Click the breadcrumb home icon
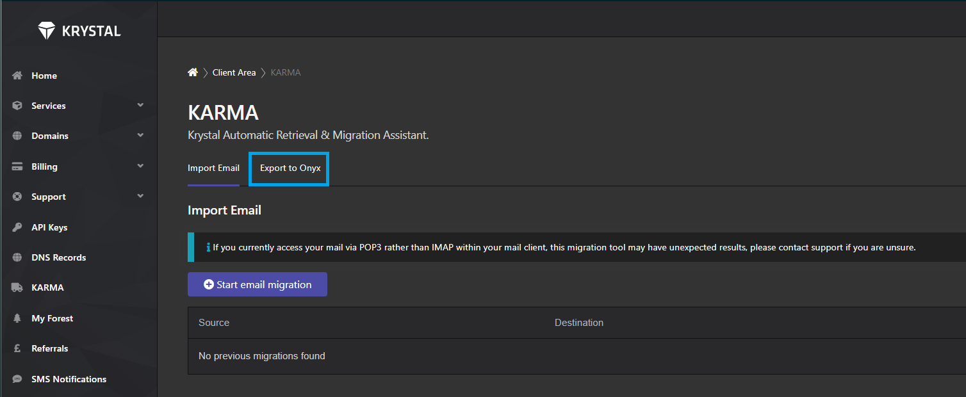Image resolution: width=966 pixels, height=397 pixels. [193, 72]
